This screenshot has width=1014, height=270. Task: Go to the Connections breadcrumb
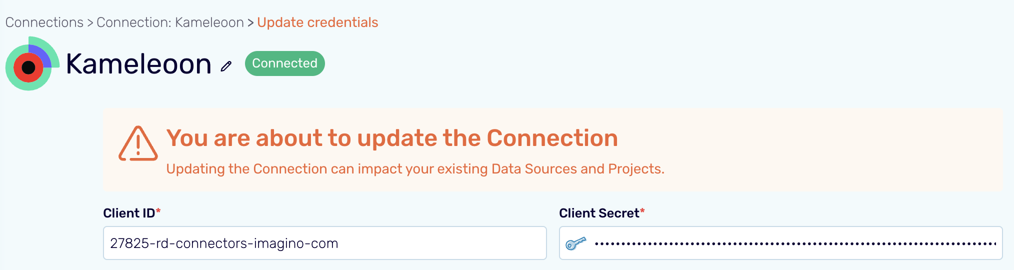(x=44, y=22)
